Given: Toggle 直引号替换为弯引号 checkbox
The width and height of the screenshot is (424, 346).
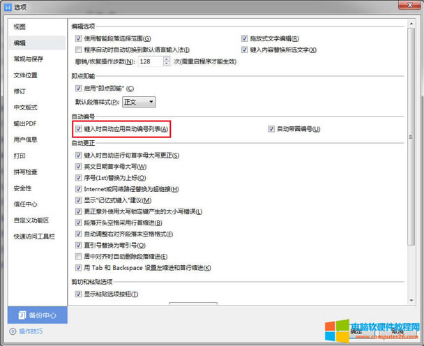Looking at the screenshot, I should pyautogui.click(x=78, y=246).
